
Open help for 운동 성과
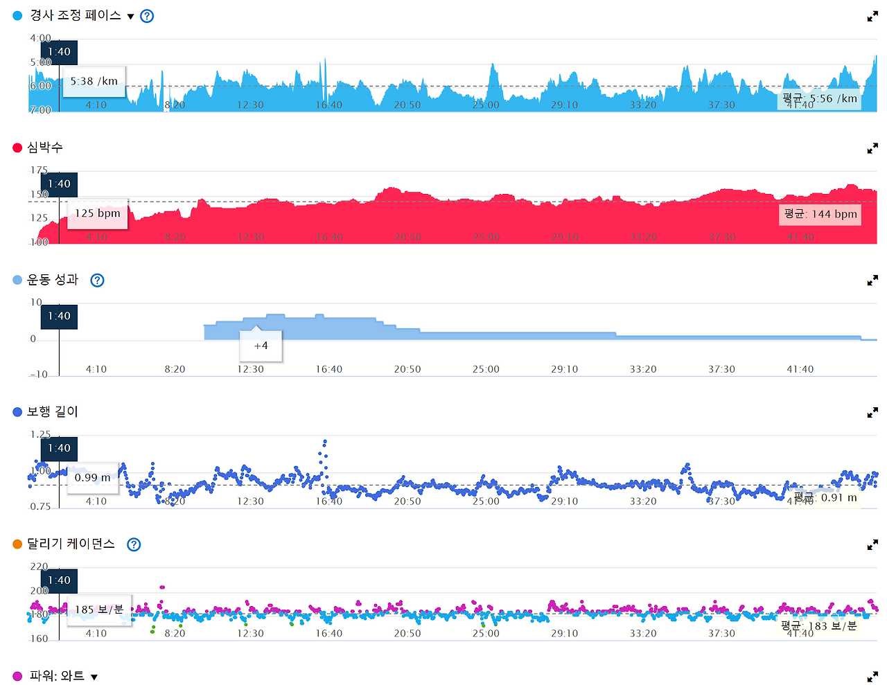click(x=98, y=281)
